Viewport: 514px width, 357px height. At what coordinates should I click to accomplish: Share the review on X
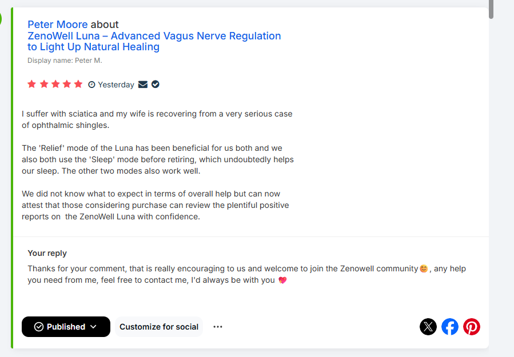[428, 327]
